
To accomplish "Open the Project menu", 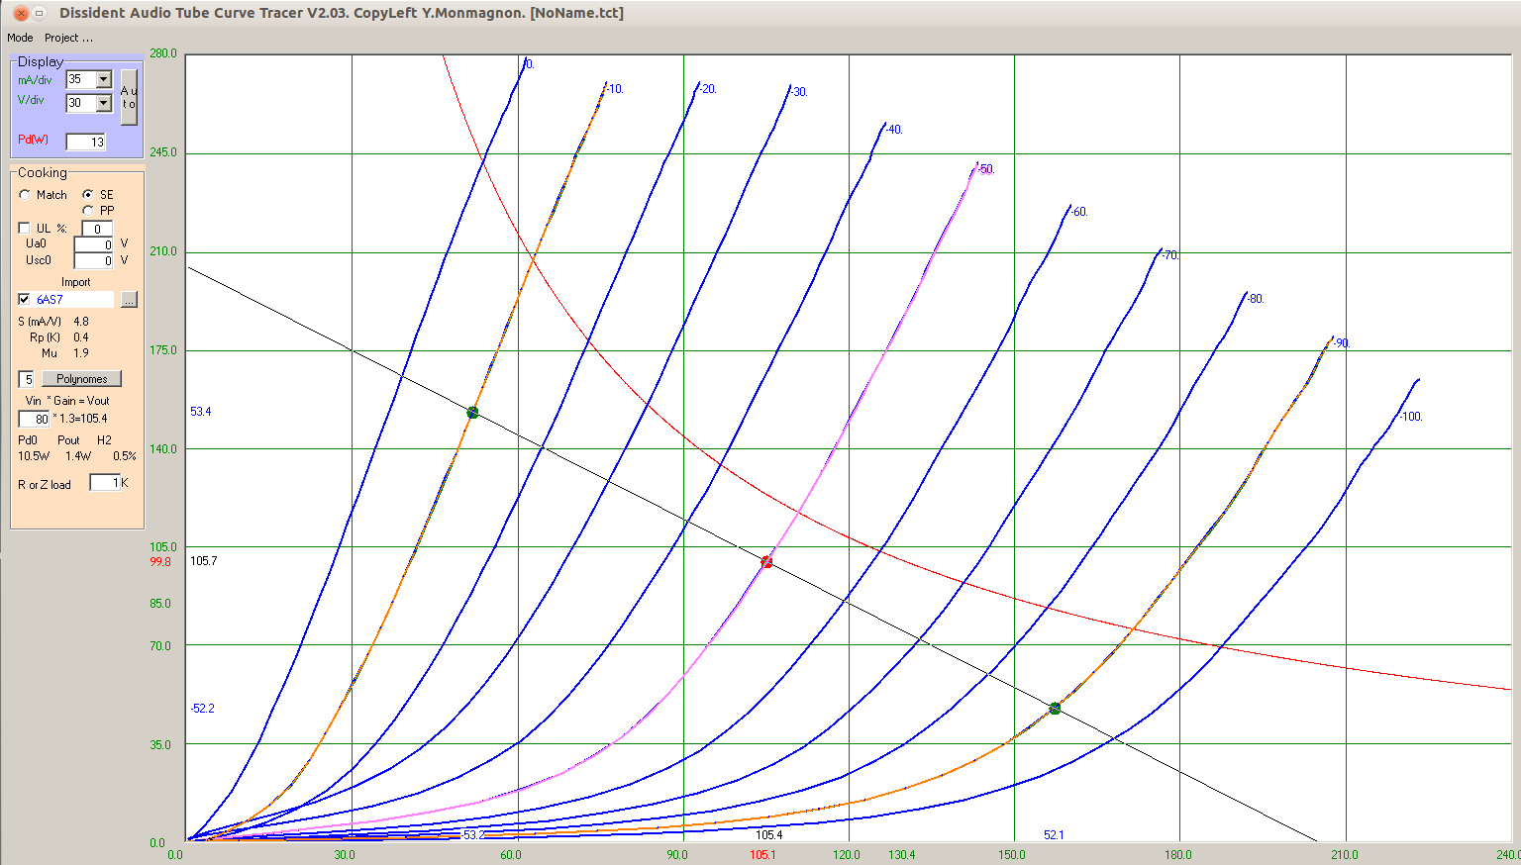I will point(68,38).
